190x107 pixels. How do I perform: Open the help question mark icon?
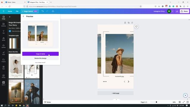click(x=188, y=102)
